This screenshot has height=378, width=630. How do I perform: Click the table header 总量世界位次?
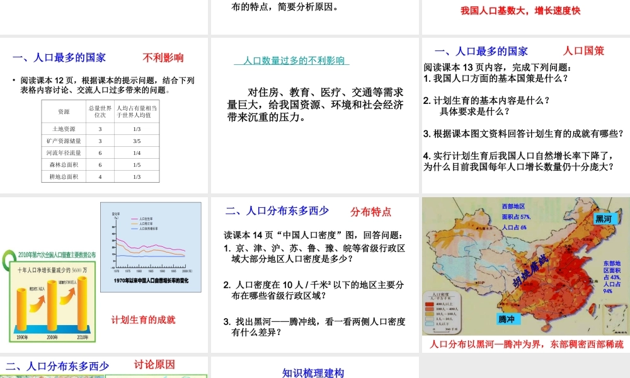point(100,112)
